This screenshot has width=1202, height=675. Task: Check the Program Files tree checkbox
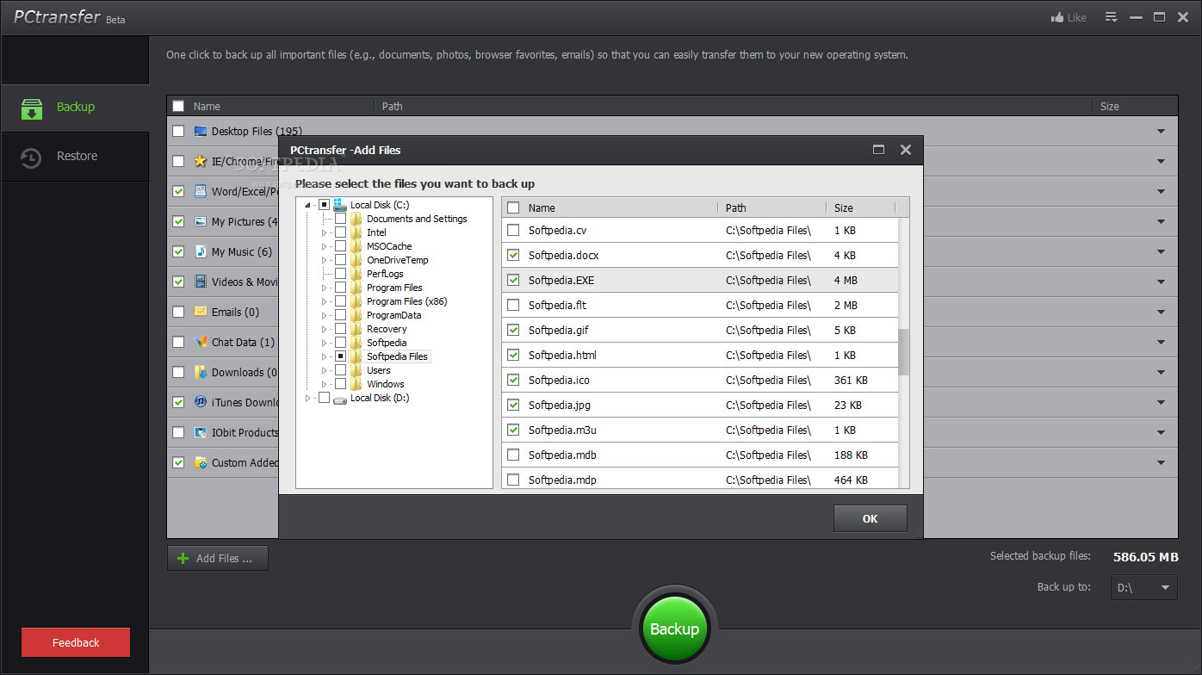[341, 288]
